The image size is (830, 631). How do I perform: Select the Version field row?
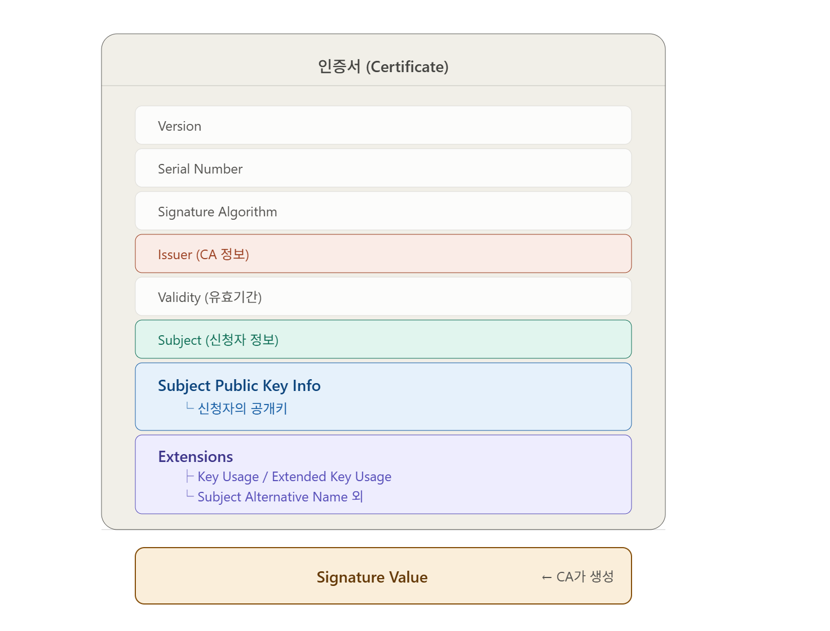(x=383, y=125)
